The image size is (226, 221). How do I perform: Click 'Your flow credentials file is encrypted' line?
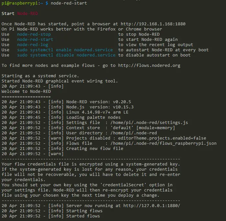(x=91, y=164)
